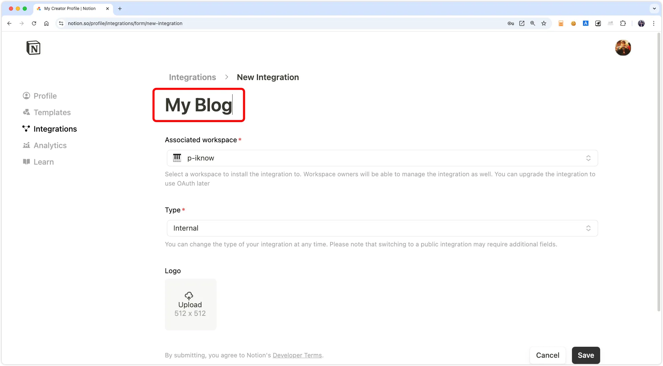Open the Analytics section
Viewport: 663px width, 366px height.
click(x=50, y=145)
